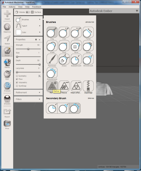Adjust the Lazyness slider
Image resolution: width=141 pixels, height=171 pixels.
[28, 72]
